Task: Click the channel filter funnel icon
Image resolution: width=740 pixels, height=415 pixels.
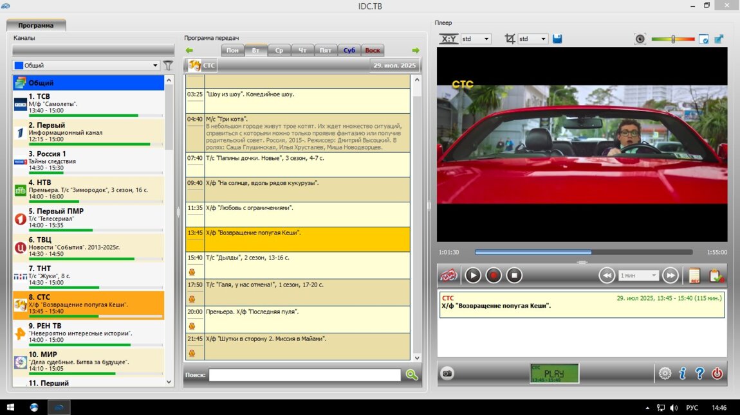Action: [x=168, y=65]
